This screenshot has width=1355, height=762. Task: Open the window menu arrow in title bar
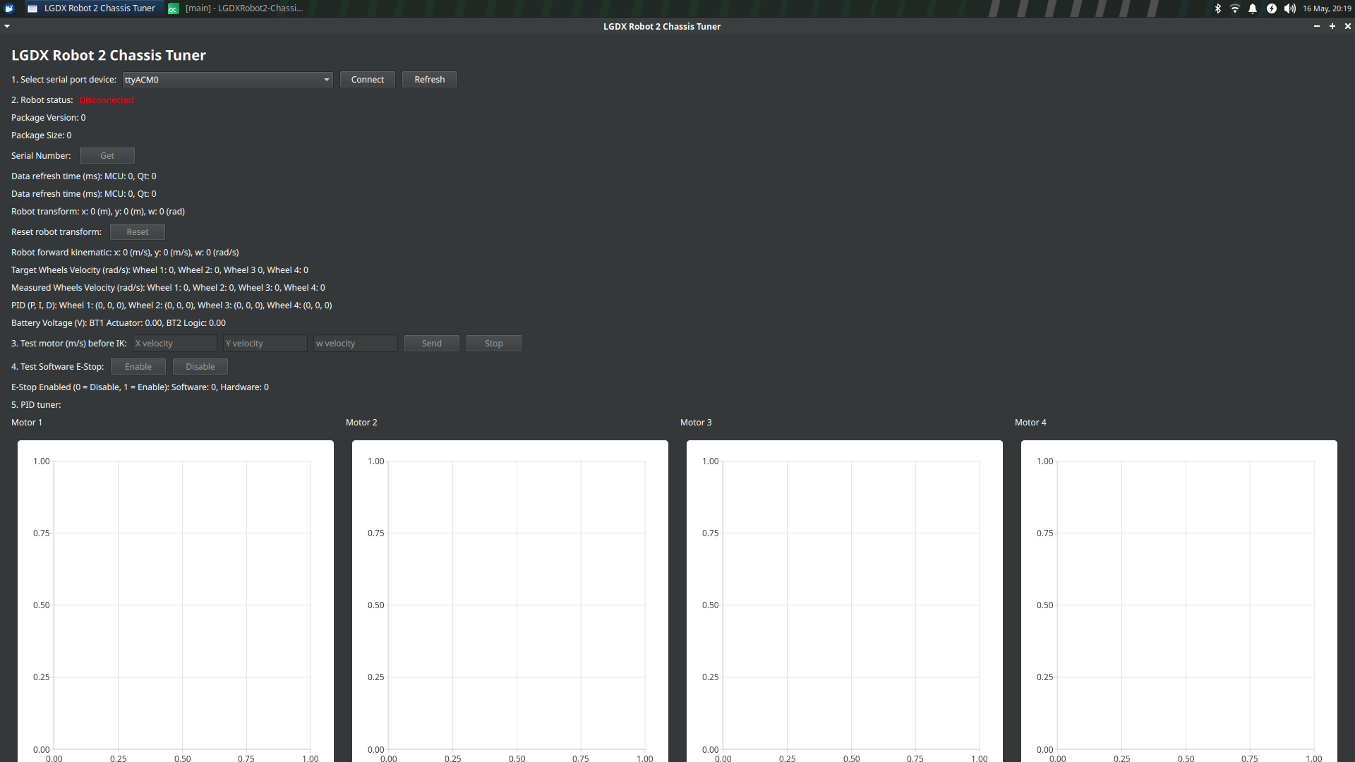coord(7,26)
